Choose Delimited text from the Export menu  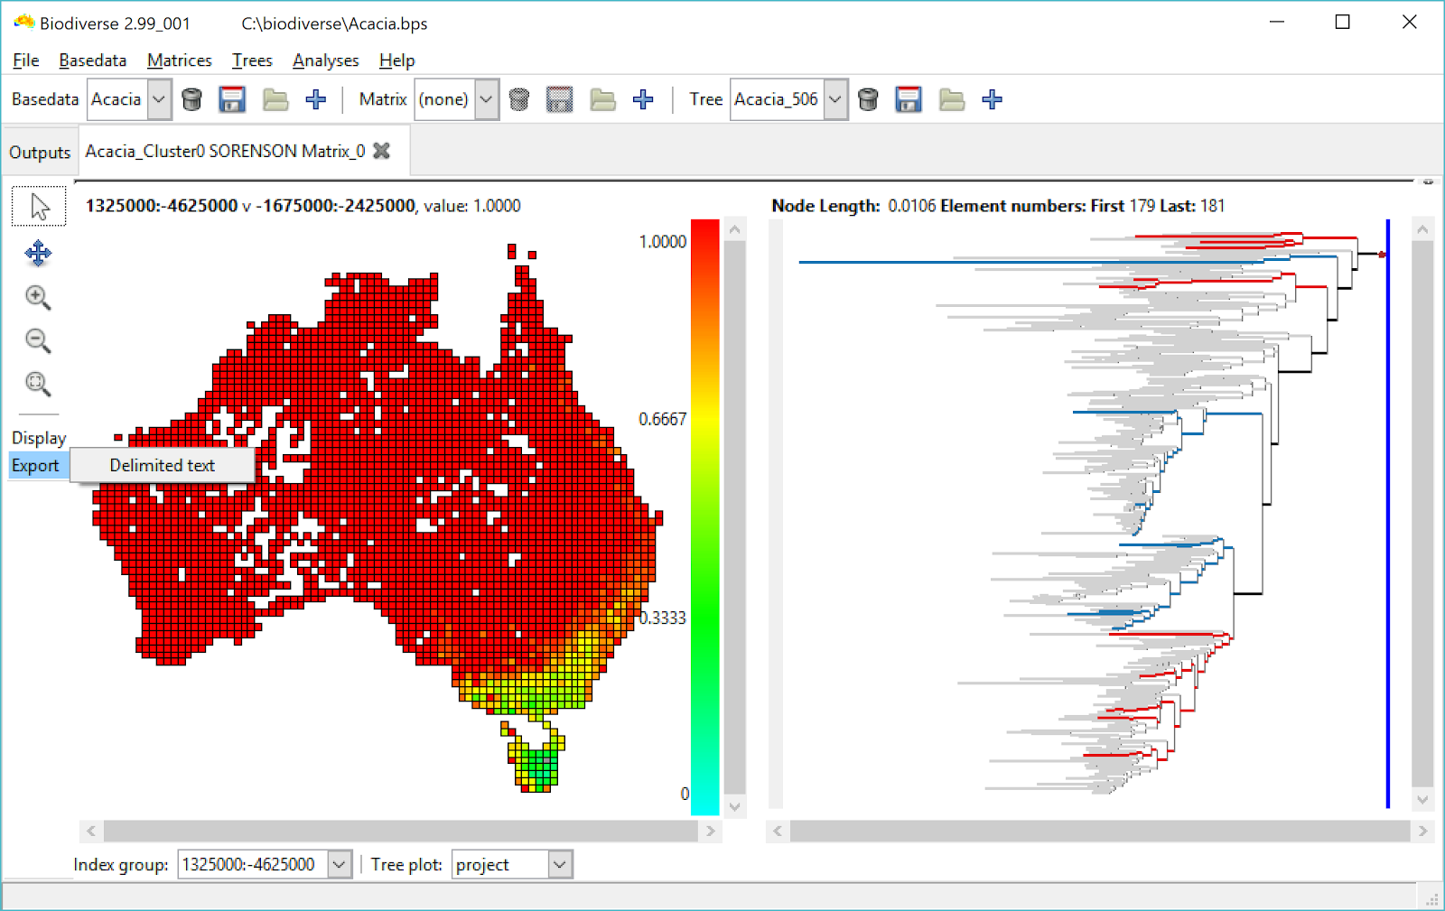(161, 465)
